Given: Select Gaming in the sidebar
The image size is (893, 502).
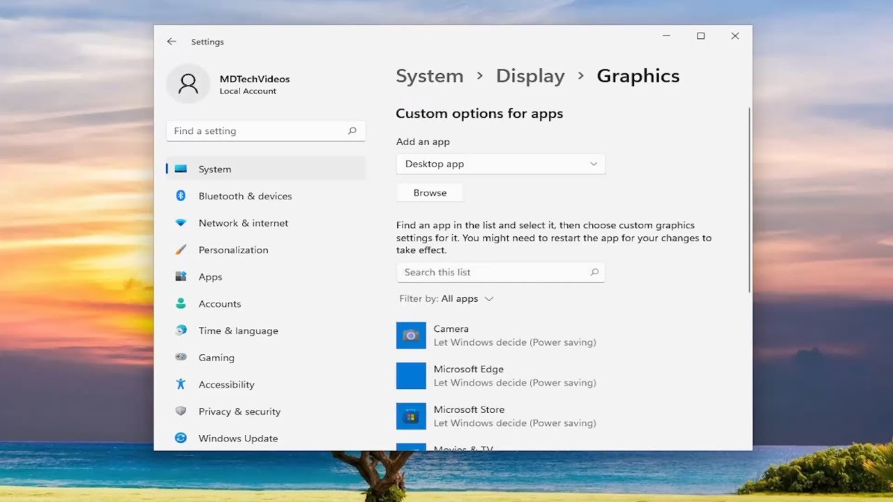Looking at the screenshot, I should click(266, 358).
